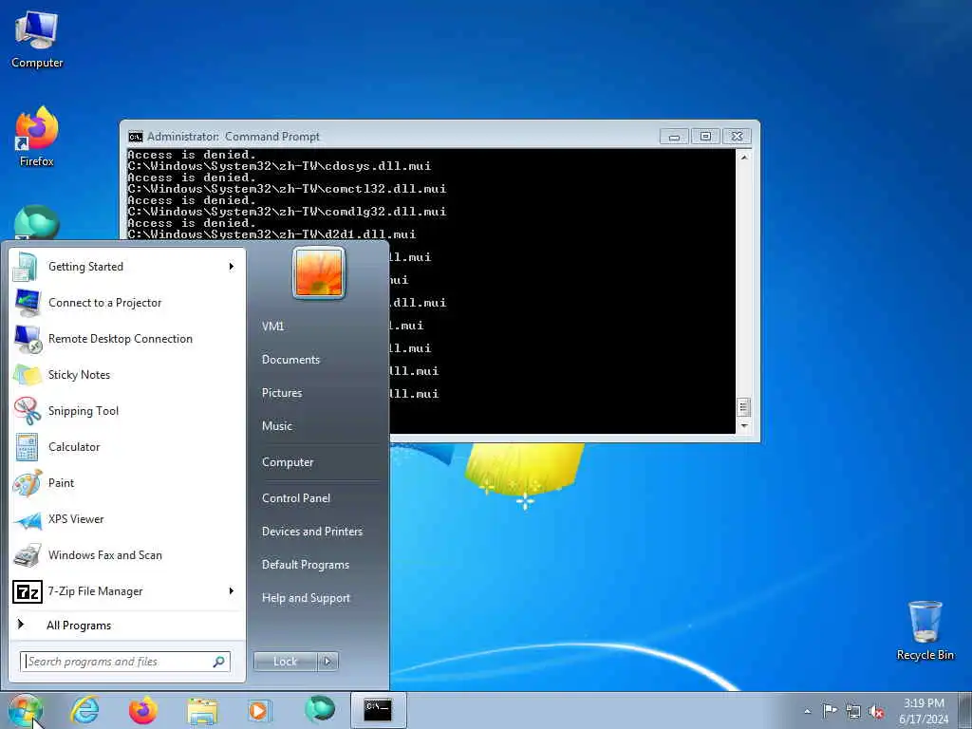This screenshot has width=972, height=729.
Task: Open Computer from Start menu right pane
Action: [288, 462]
